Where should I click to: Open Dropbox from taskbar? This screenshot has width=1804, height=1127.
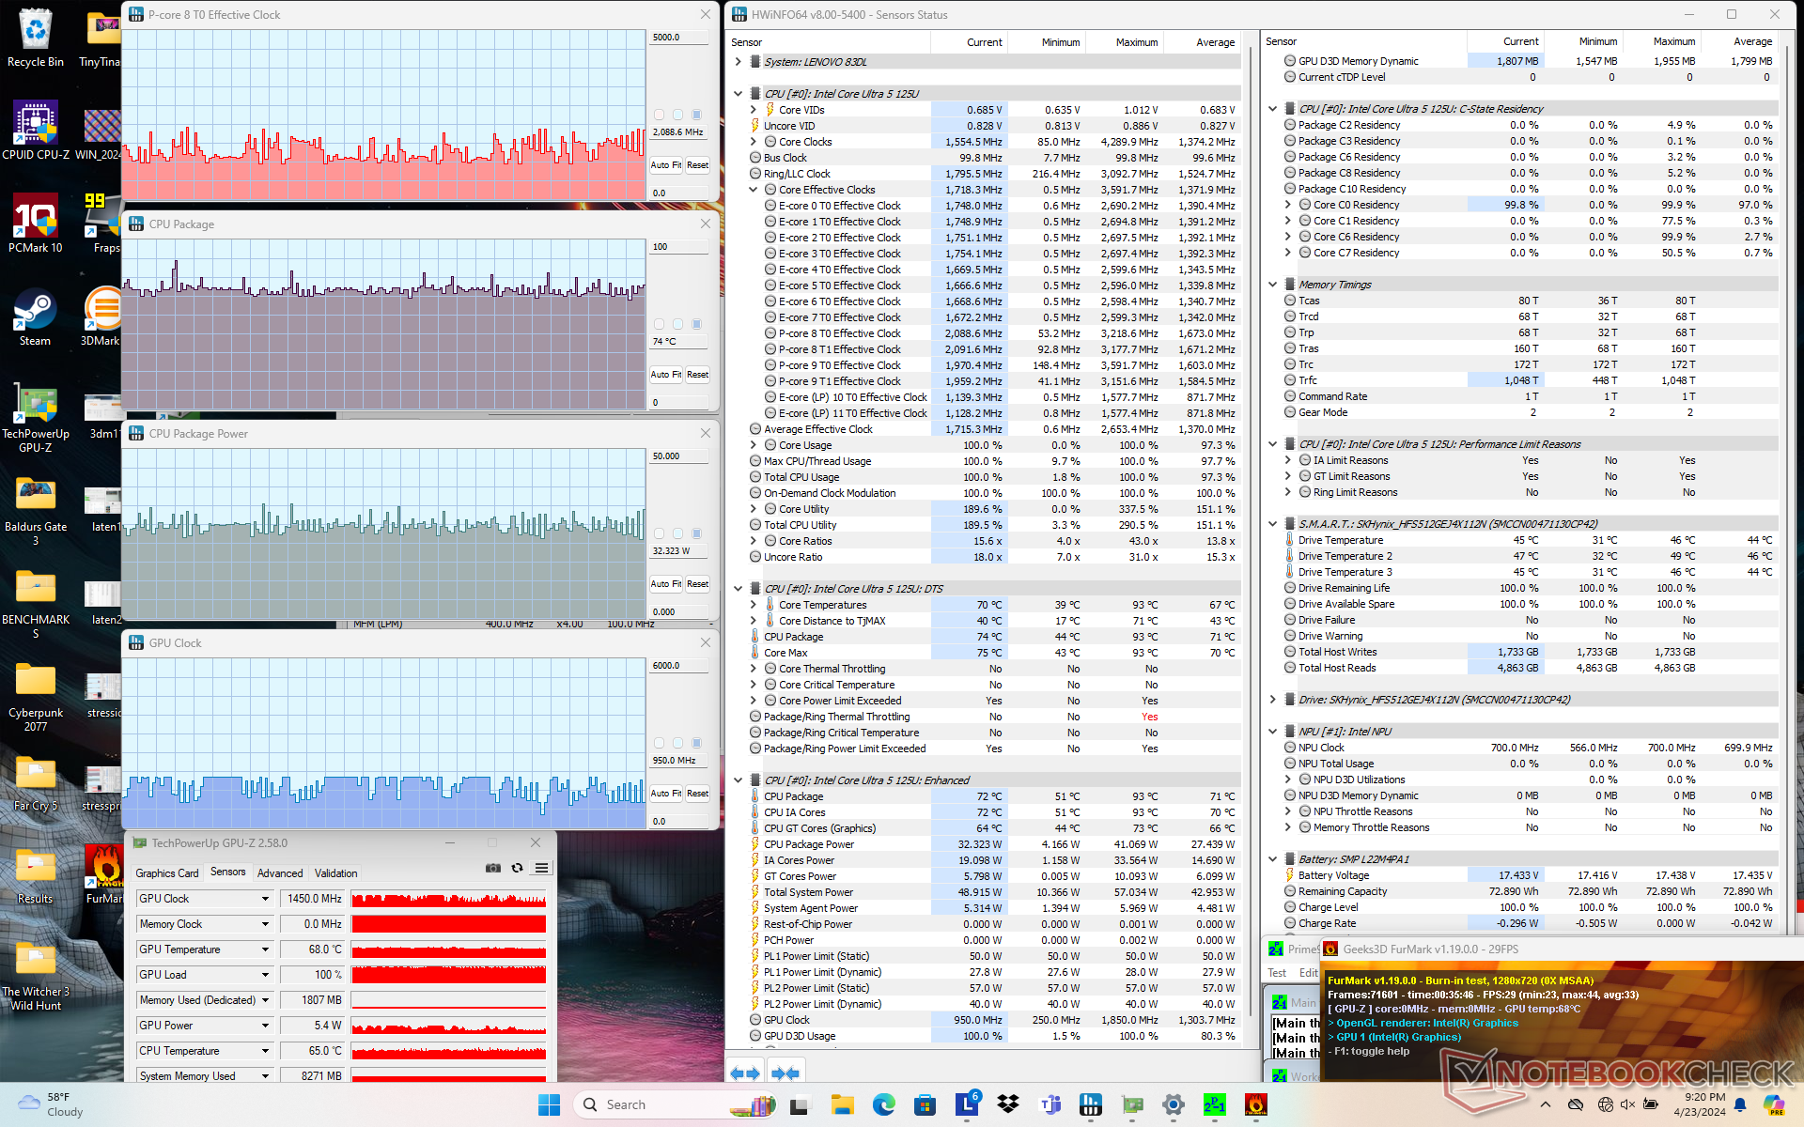[x=1008, y=1104]
